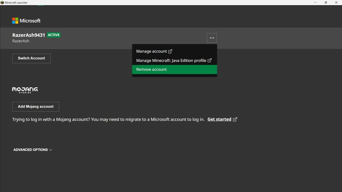Open Manage Minecraft: Java Edition profile
The image size is (342, 192).
click(171, 60)
